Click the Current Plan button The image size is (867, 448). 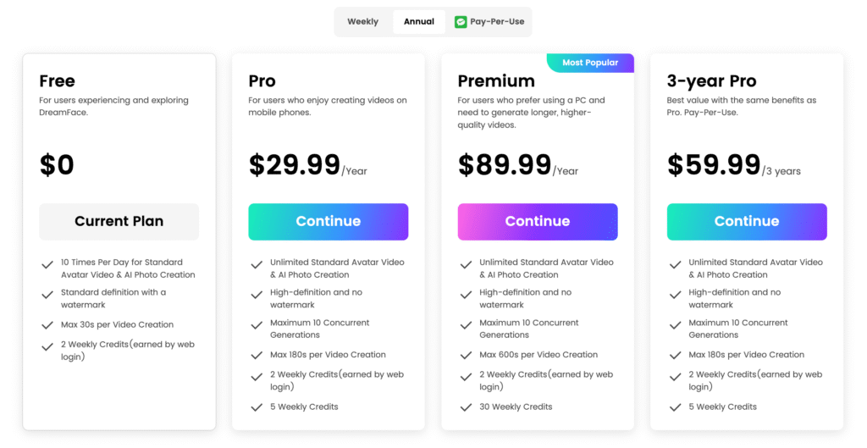tap(119, 222)
